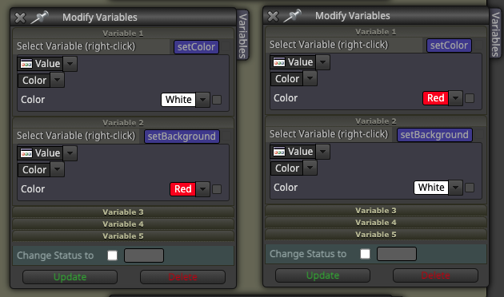Viewport: 504px width, 297px height.
Task: Toggle checkbox next to setColor in left panel
Action: (226, 47)
